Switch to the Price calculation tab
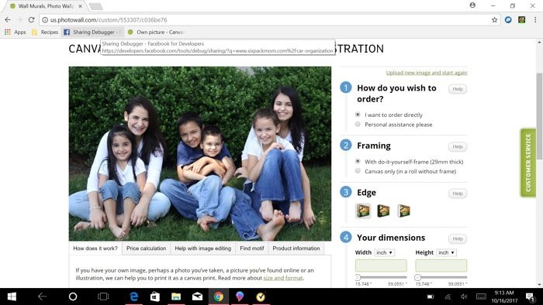543x305 pixels. (x=146, y=248)
